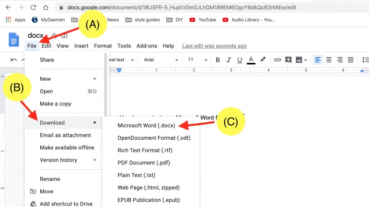Open the MyDaemen bookmark

click(x=48, y=20)
